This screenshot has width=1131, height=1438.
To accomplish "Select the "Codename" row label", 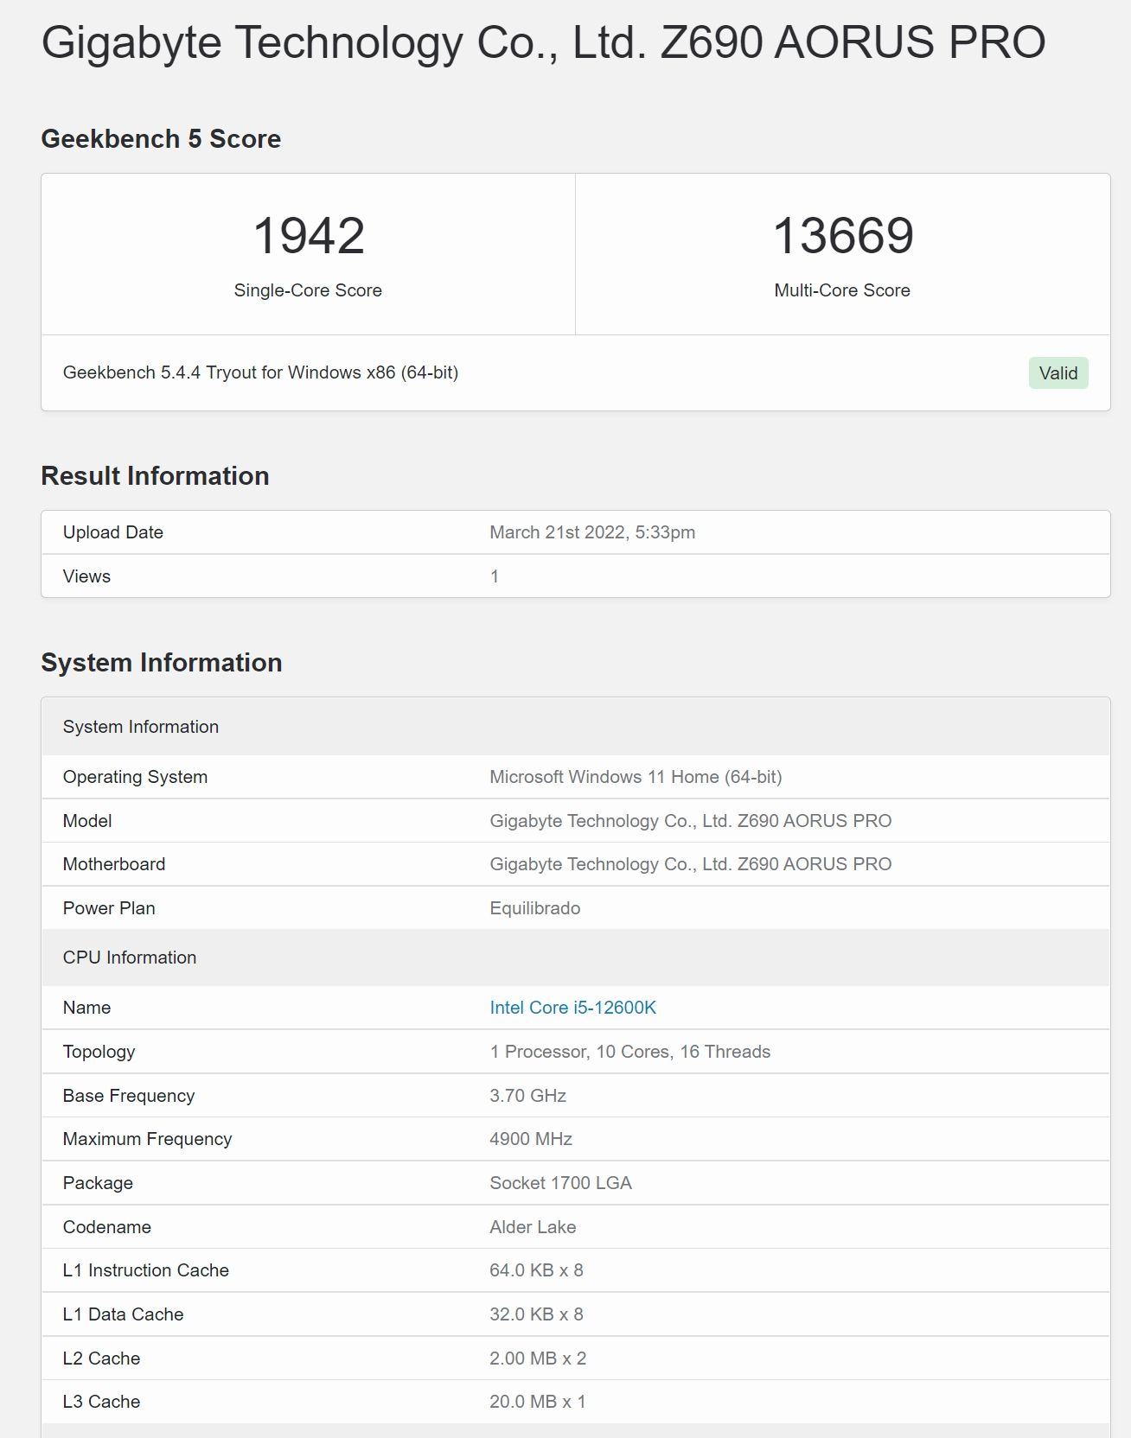I will 106,1227.
